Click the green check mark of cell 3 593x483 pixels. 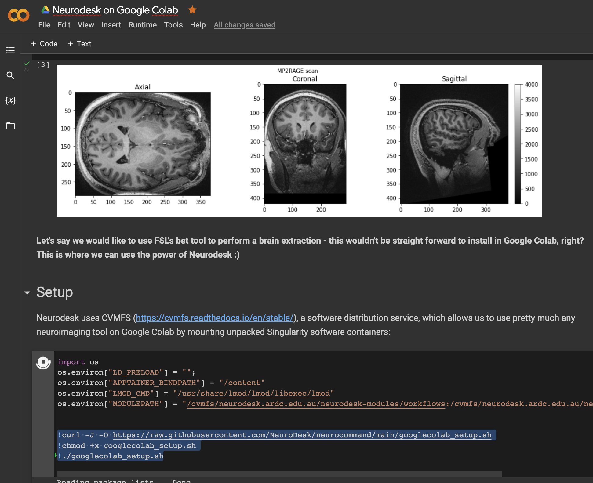point(27,64)
